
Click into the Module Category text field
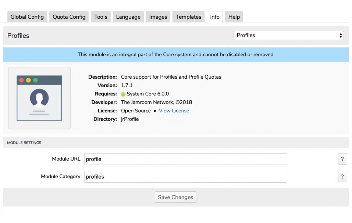coord(185,177)
